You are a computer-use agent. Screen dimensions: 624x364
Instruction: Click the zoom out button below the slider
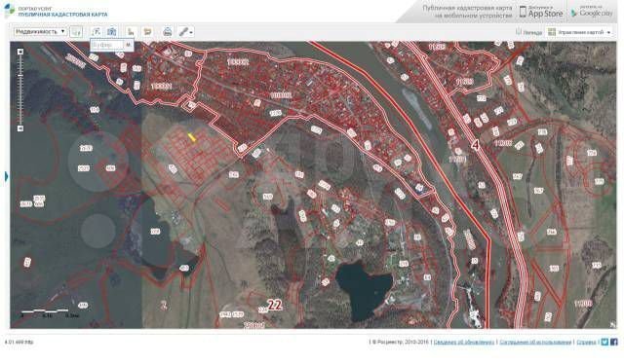click(x=20, y=128)
